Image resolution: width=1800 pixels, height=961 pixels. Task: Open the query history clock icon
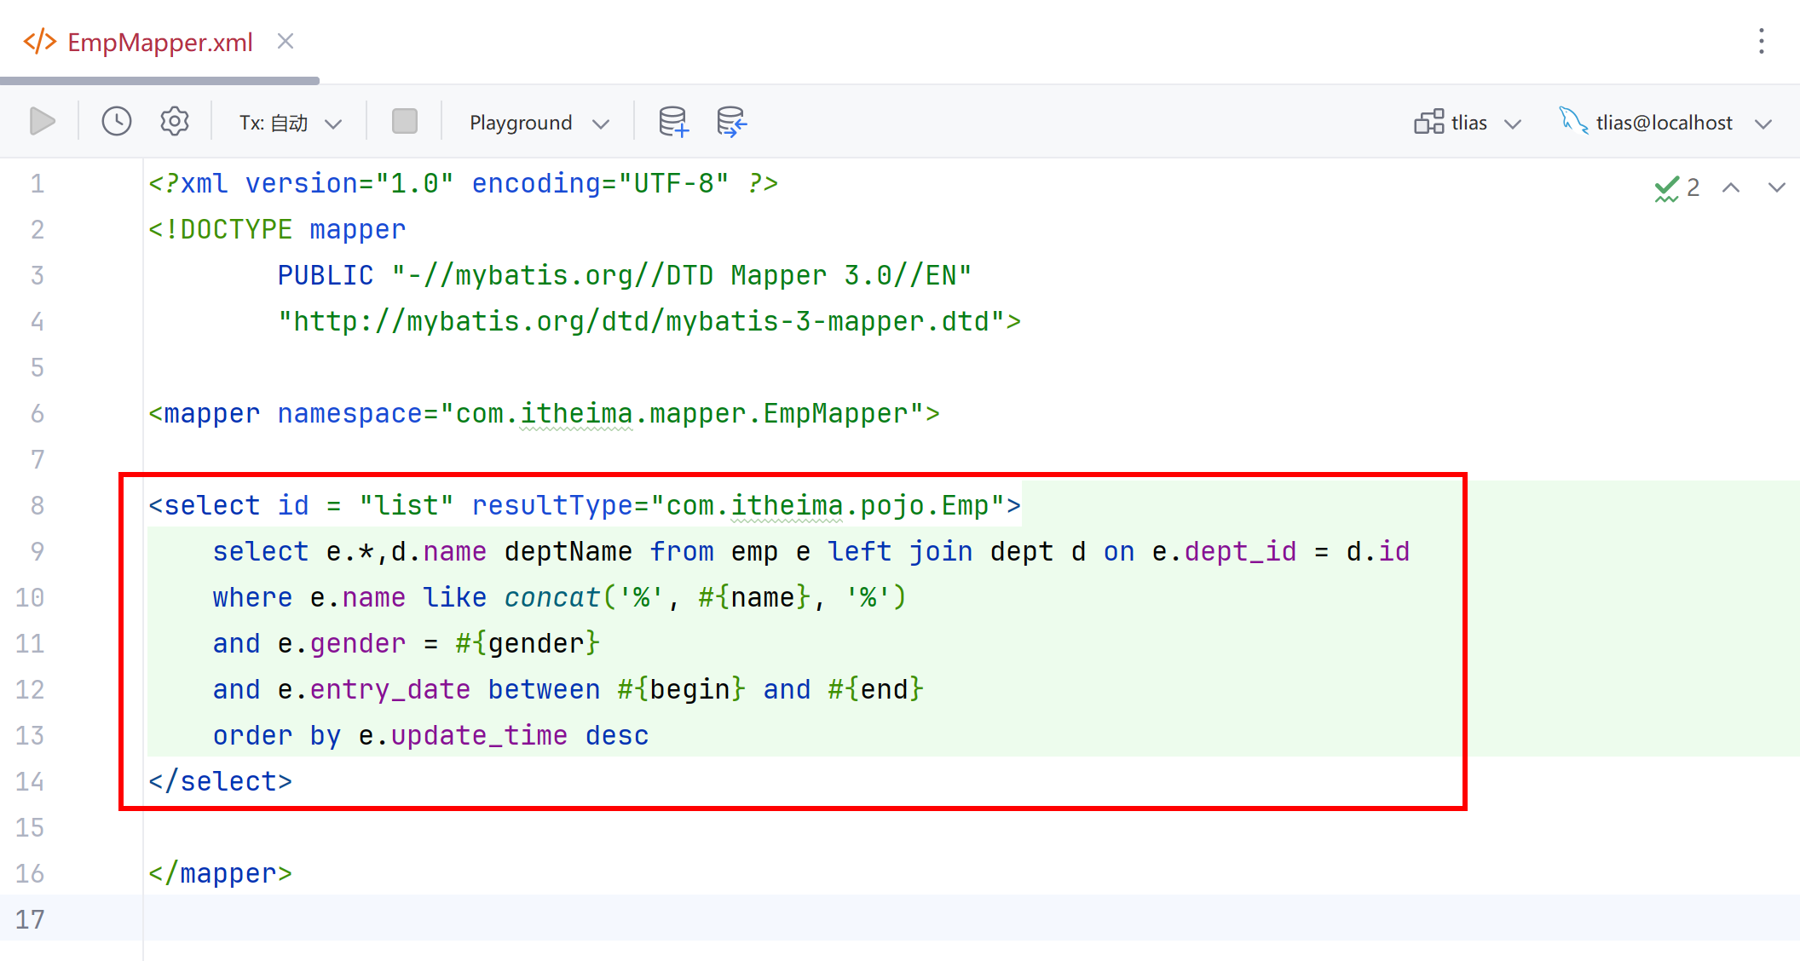click(x=117, y=122)
